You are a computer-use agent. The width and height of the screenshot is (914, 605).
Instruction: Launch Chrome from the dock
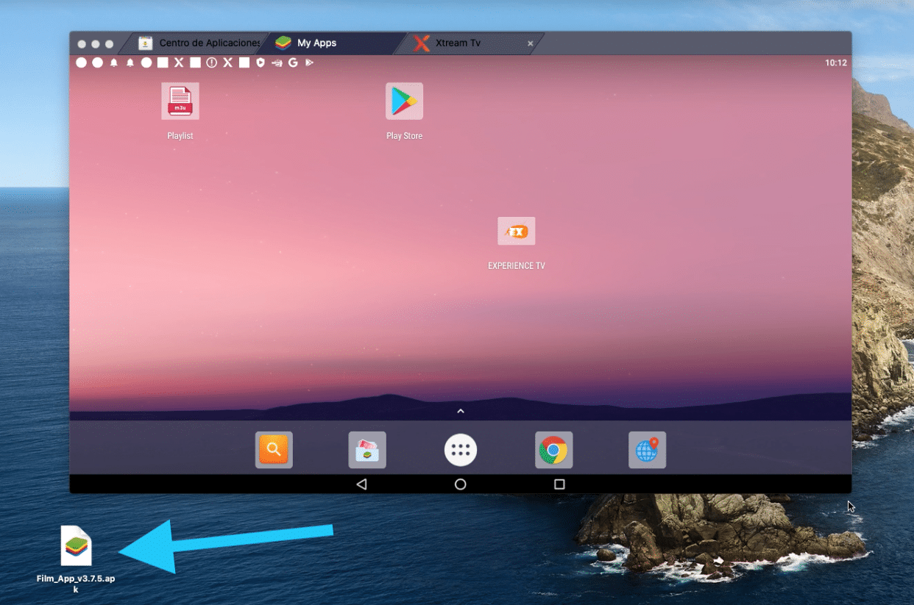point(553,449)
